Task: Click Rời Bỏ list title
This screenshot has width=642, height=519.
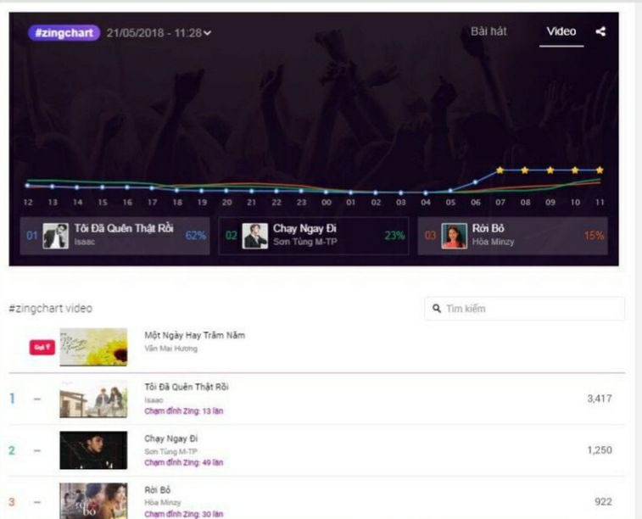Action: coord(157,490)
